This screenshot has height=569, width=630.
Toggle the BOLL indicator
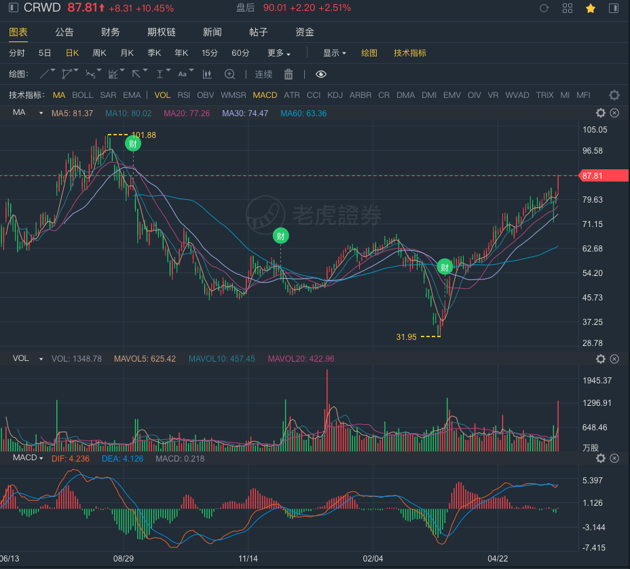82,95
